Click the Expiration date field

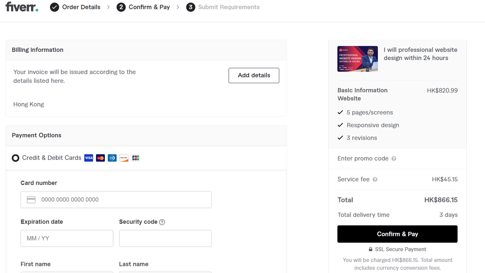67,238
